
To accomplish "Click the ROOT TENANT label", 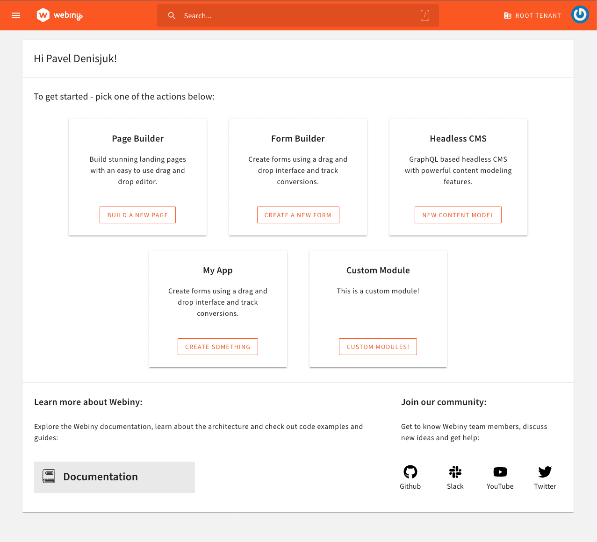I will pos(538,15).
